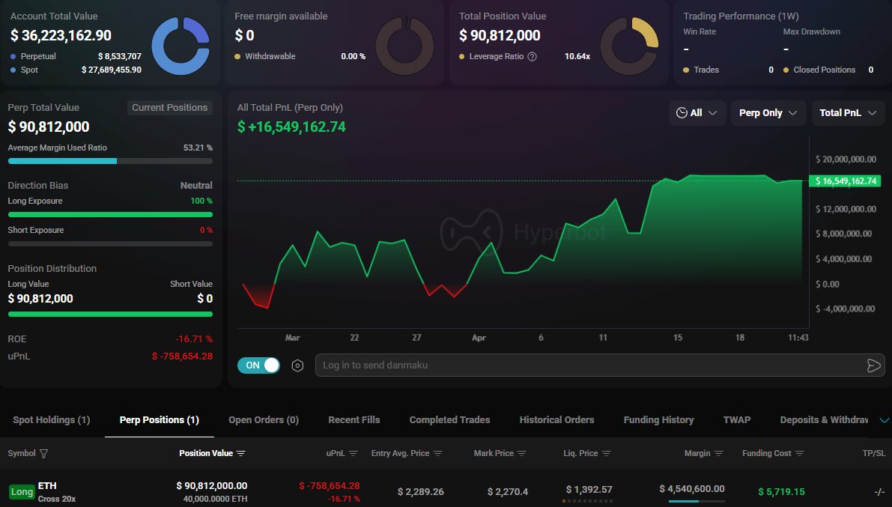Click the Direction Bias Neutral label

pyautogui.click(x=196, y=186)
